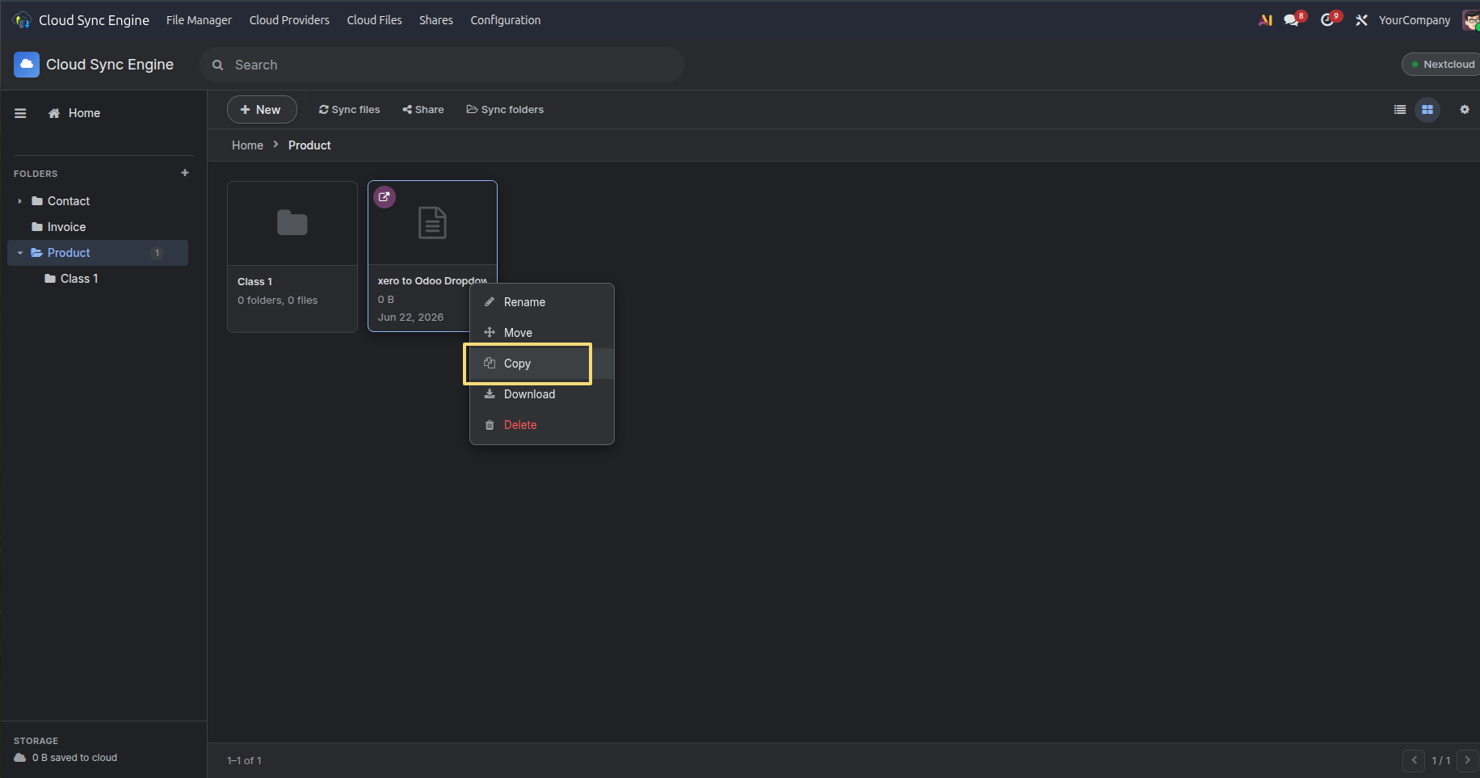Viewport: 1480px width, 778px height.
Task: Open the Cloud Providers menu
Action: point(289,20)
